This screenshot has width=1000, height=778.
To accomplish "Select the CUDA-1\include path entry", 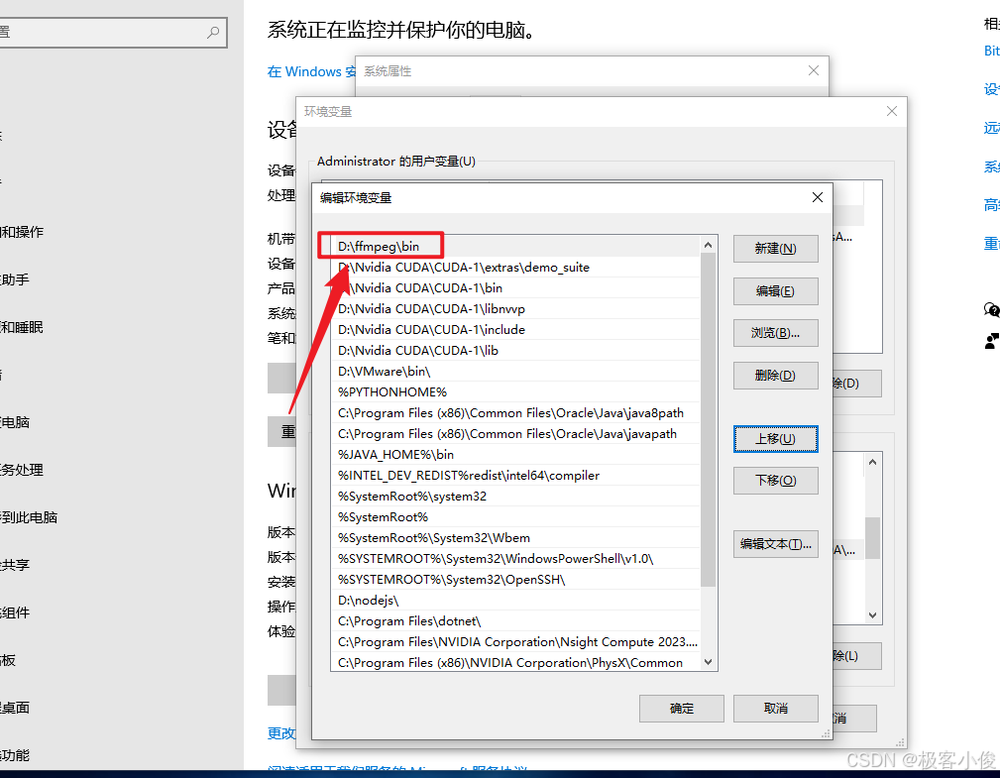I will (515, 330).
